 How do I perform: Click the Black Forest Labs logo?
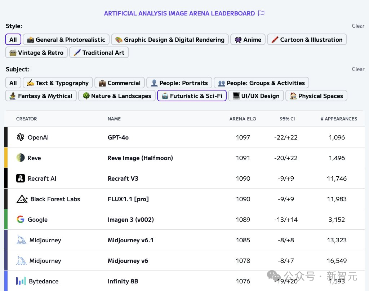pyautogui.click(x=22, y=199)
